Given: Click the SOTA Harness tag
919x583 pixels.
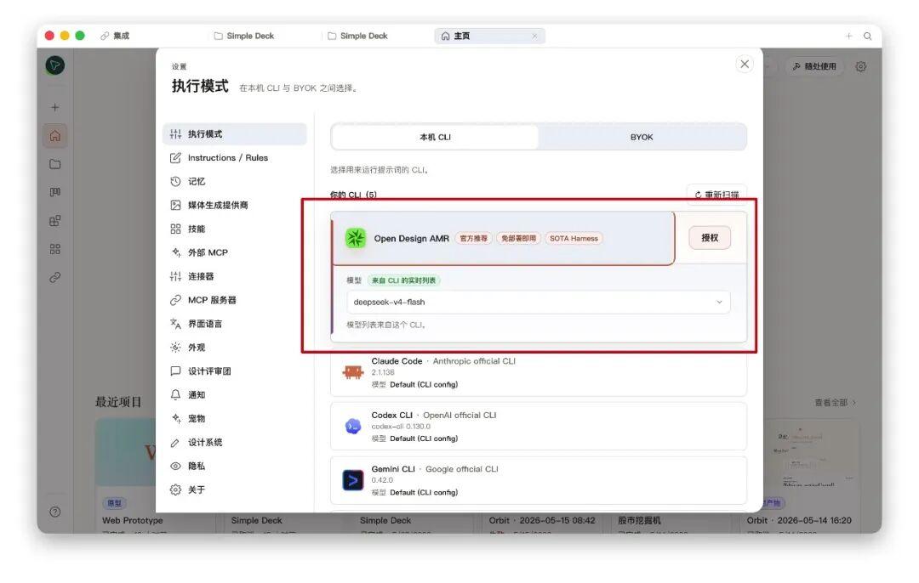Looking at the screenshot, I should pyautogui.click(x=574, y=239).
